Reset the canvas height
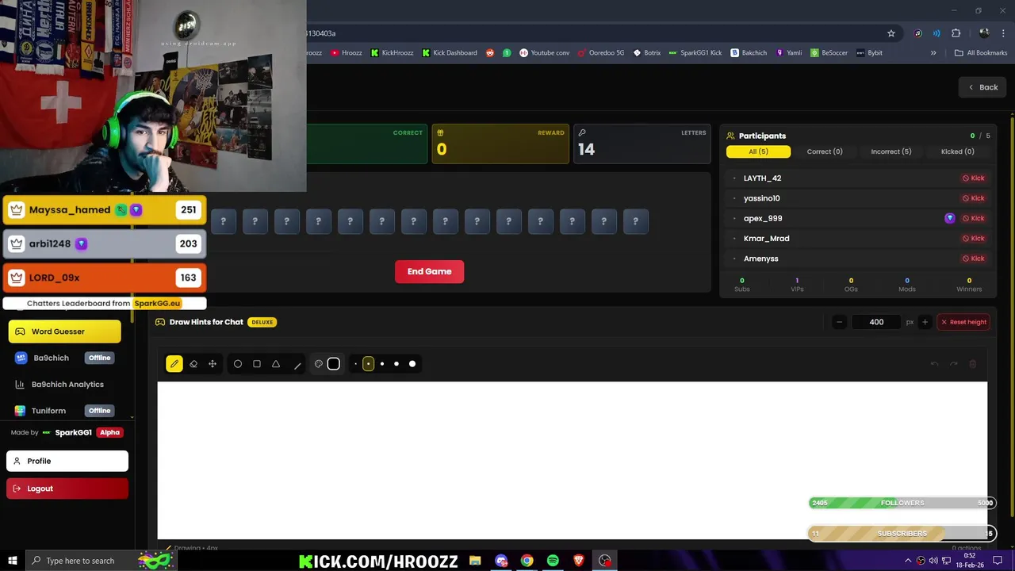Viewport: 1015px width, 571px height. click(963, 322)
